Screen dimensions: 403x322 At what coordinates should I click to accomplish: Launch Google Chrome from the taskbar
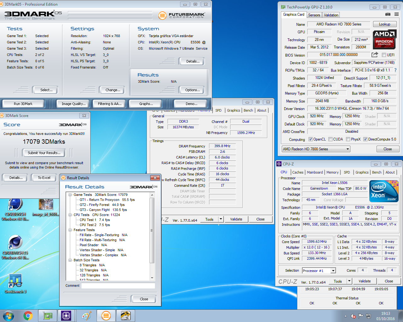coord(28,316)
